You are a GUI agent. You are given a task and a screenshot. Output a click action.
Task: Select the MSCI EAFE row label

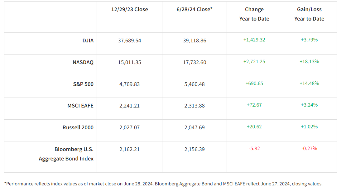pyautogui.click(x=80, y=106)
